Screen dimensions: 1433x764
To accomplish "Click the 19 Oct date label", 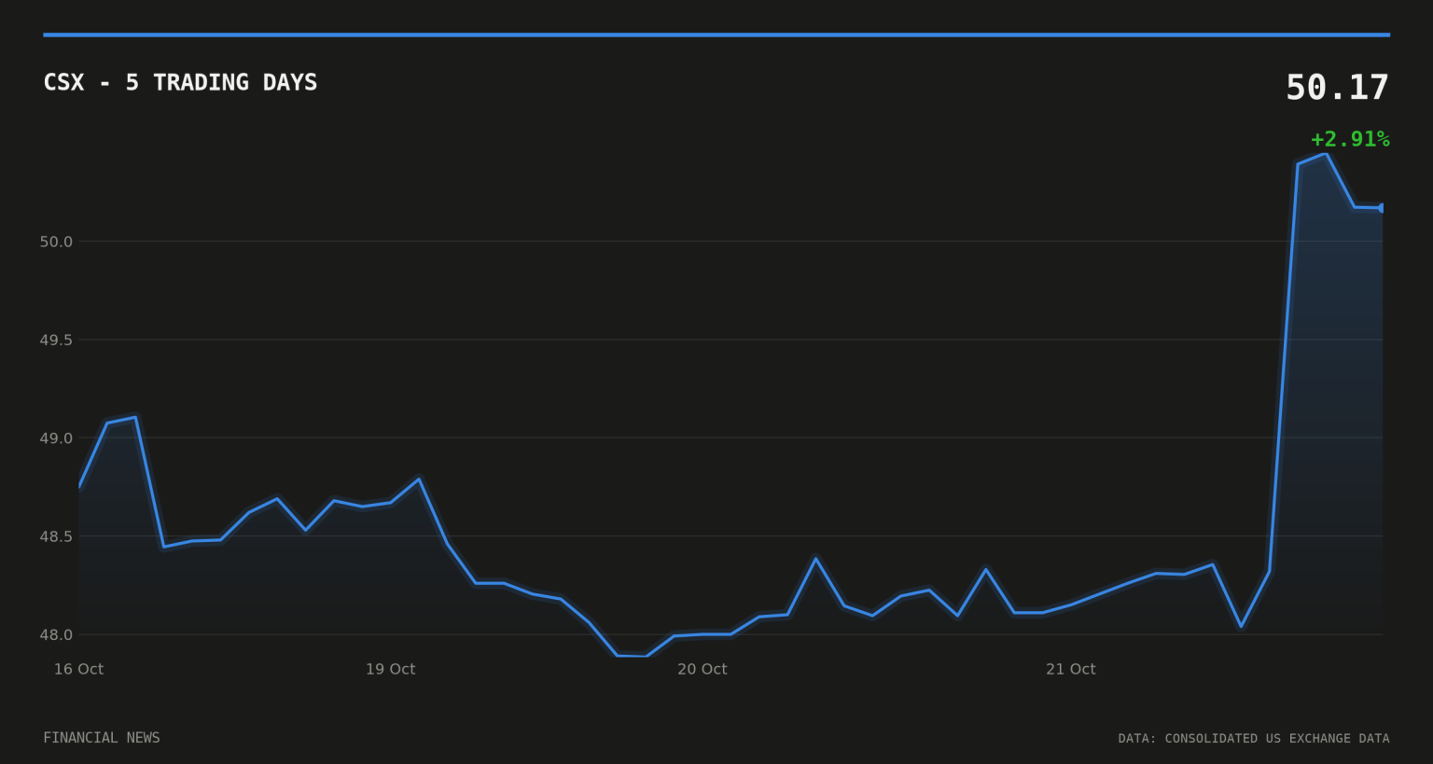I will pos(390,669).
